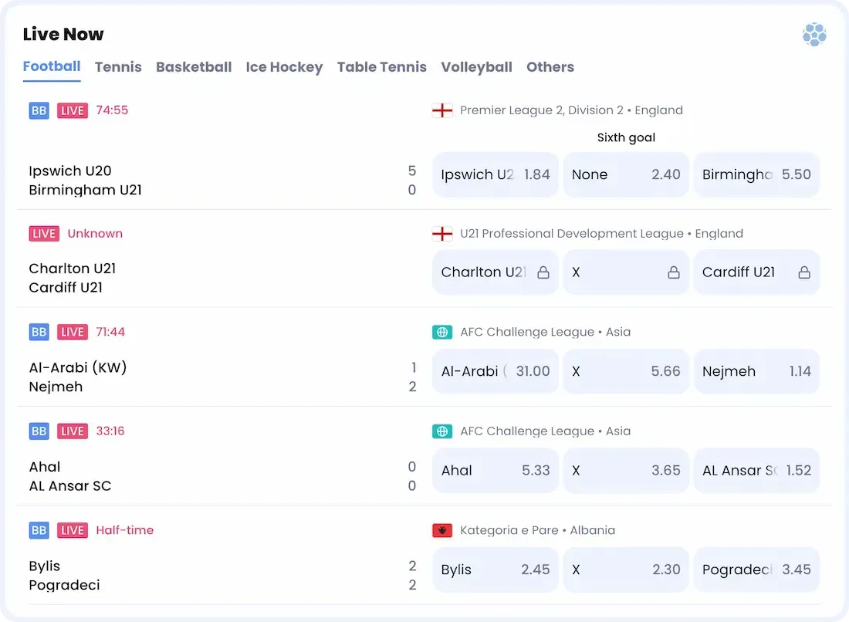Click England flag beside U21 Professional Development League
This screenshot has width=849, height=622.
tap(441, 234)
